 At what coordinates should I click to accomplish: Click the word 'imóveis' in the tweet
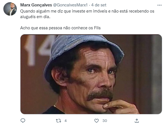(100, 11)
